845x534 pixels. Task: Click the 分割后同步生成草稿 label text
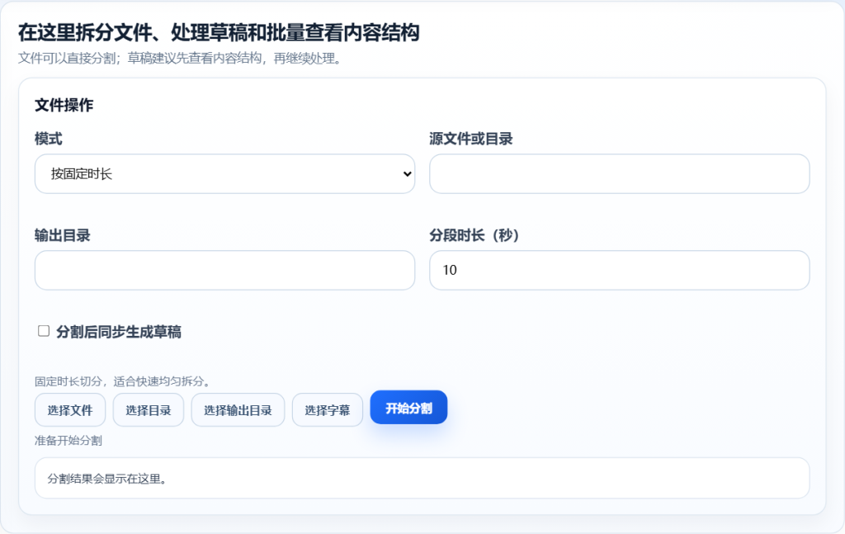pyautogui.click(x=118, y=332)
